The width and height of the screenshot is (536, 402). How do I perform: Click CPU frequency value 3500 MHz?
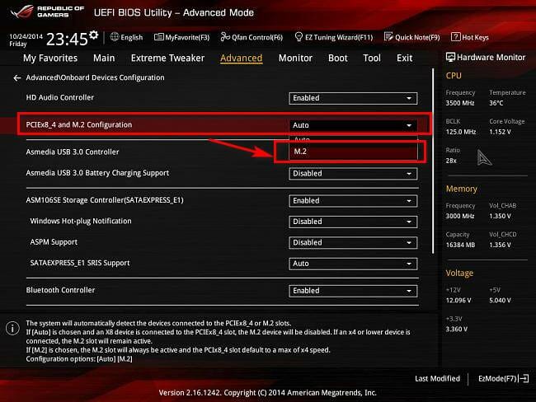coord(460,103)
